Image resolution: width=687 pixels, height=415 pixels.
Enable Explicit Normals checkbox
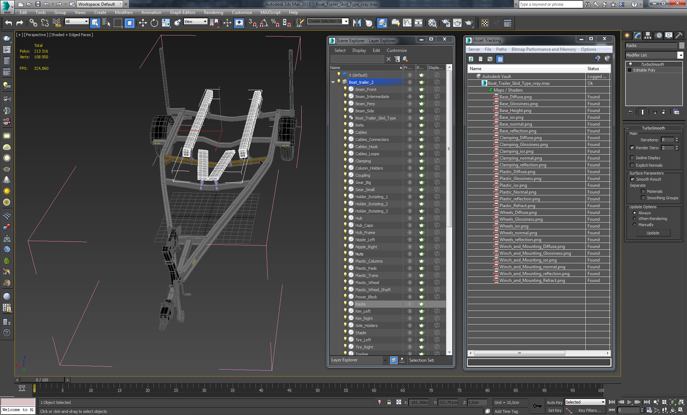tap(632, 165)
